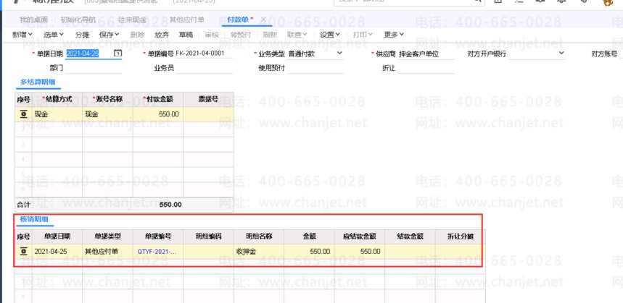Switch to the 我的桌面 tab
The width and height of the screenshot is (623, 303).
[34, 20]
